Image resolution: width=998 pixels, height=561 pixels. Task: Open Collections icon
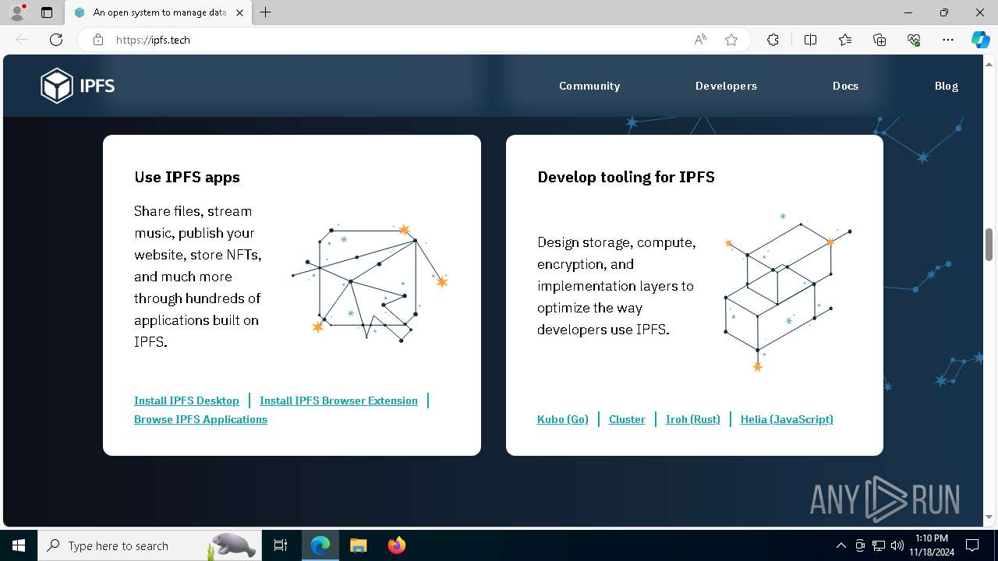(x=879, y=40)
